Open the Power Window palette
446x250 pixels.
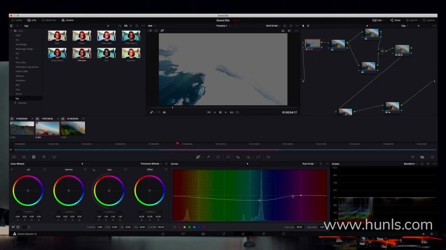(218, 157)
